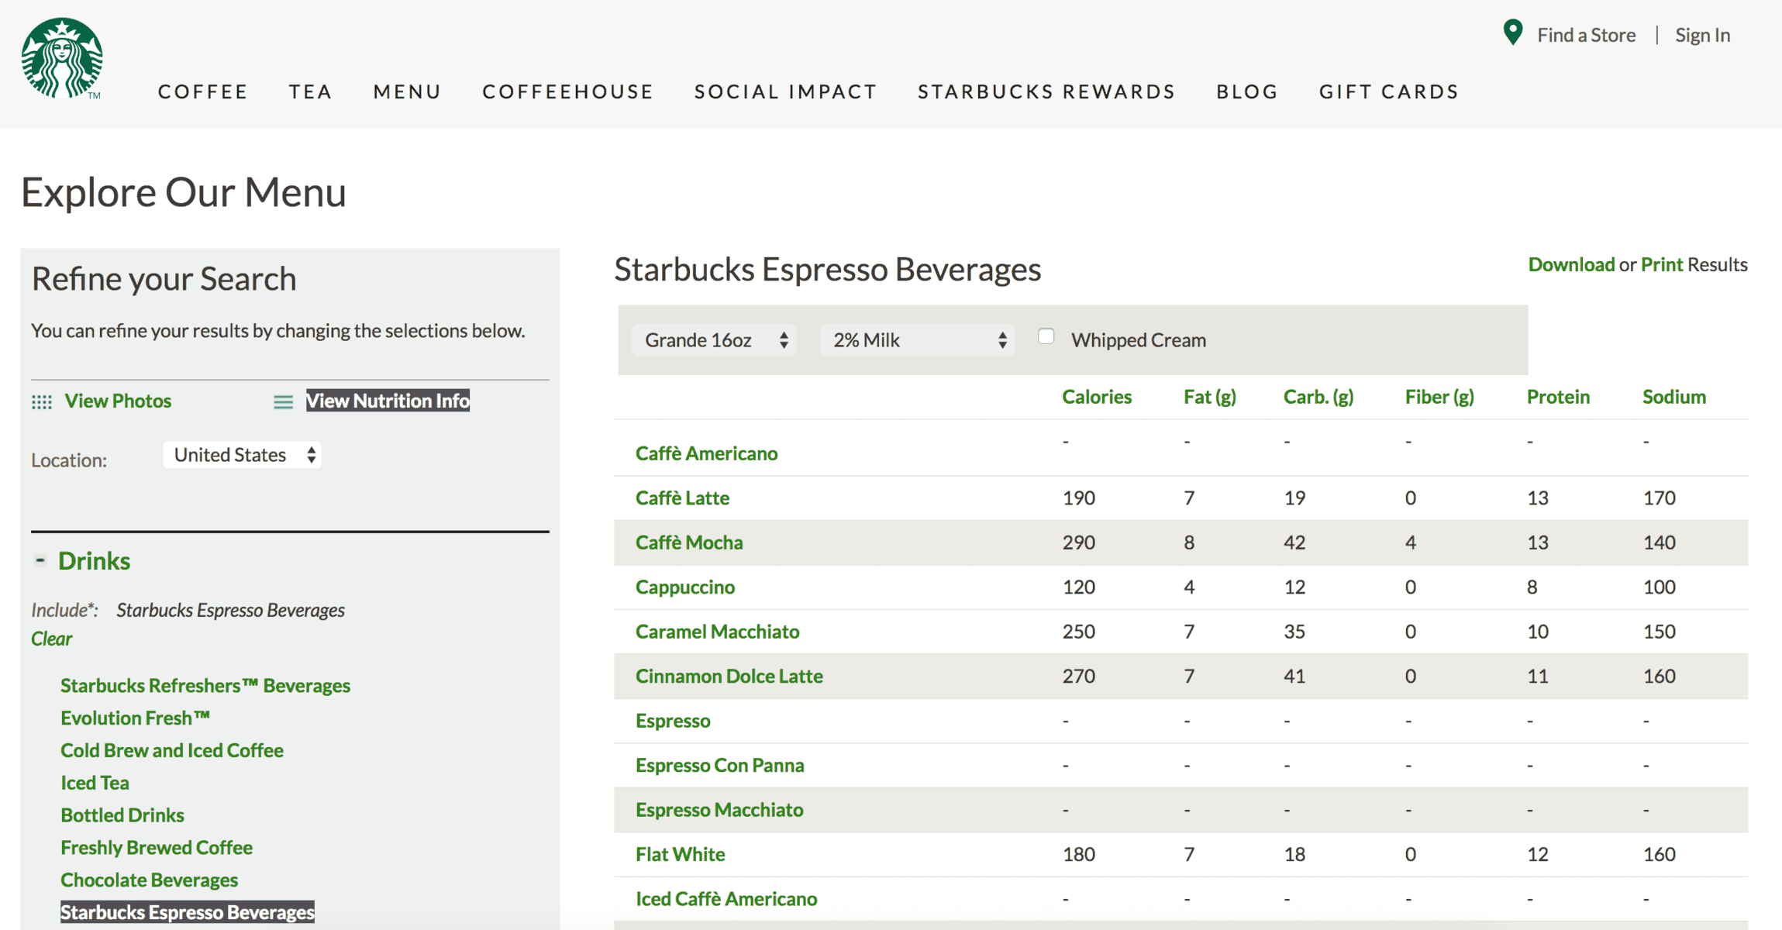The height and width of the screenshot is (930, 1782).
Task: Open Espresso Con Panna item
Action: [x=720, y=766]
